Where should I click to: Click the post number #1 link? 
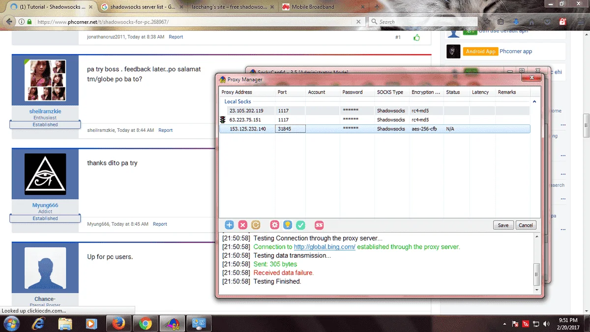(x=398, y=37)
